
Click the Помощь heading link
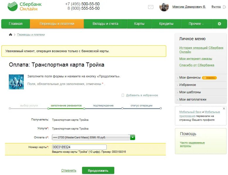188,134
